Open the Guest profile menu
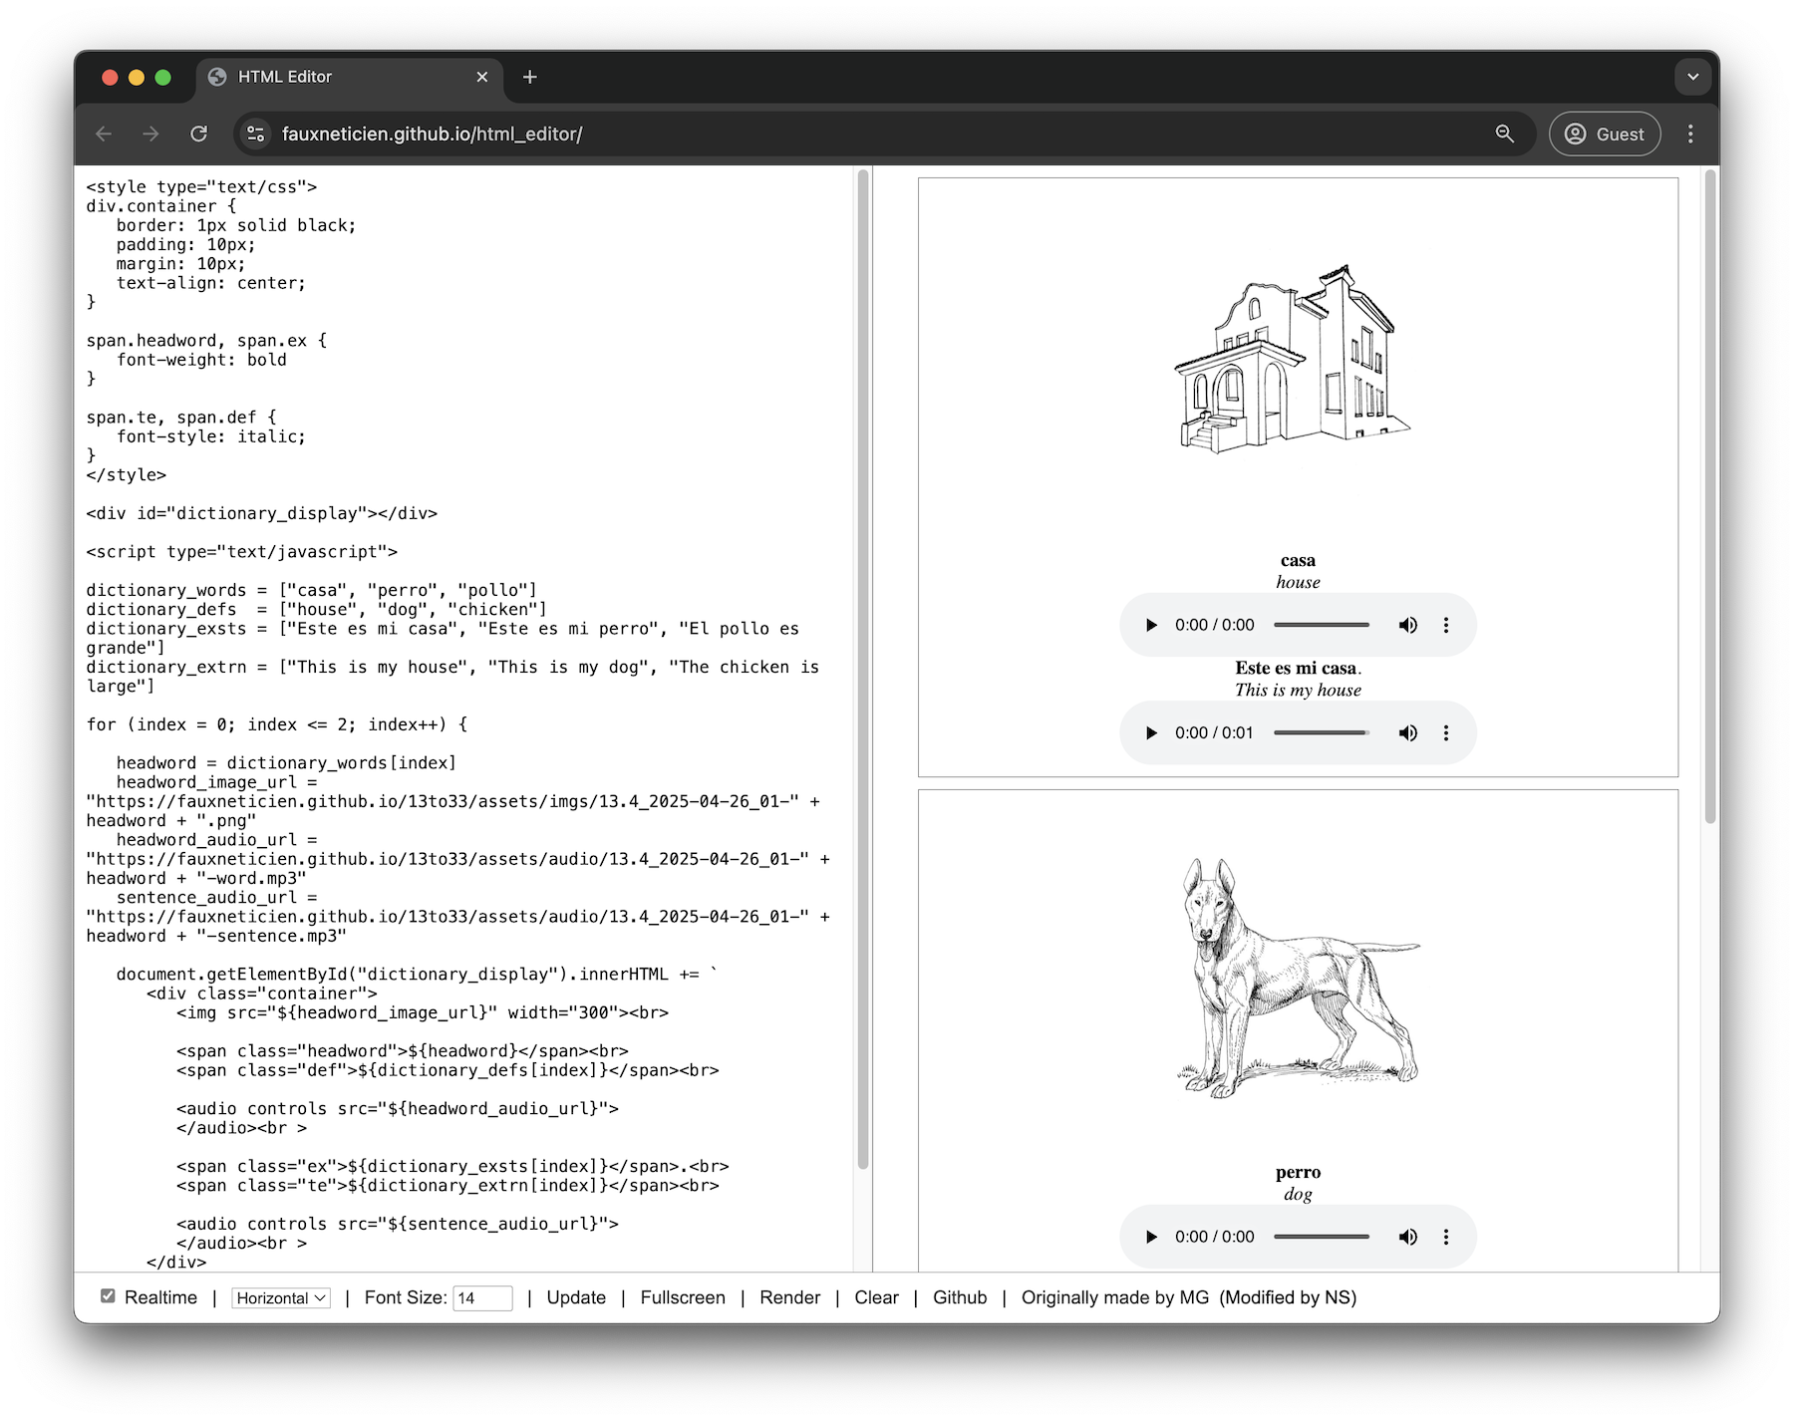The image size is (1794, 1421). pos(1605,134)
